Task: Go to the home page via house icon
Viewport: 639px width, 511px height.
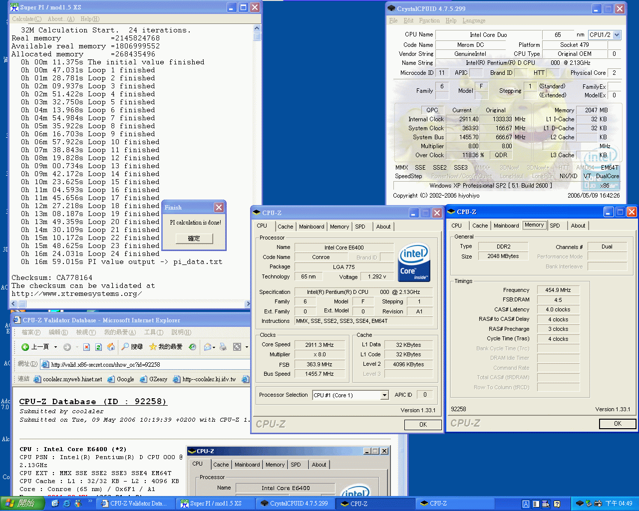Action: point(111,347)
